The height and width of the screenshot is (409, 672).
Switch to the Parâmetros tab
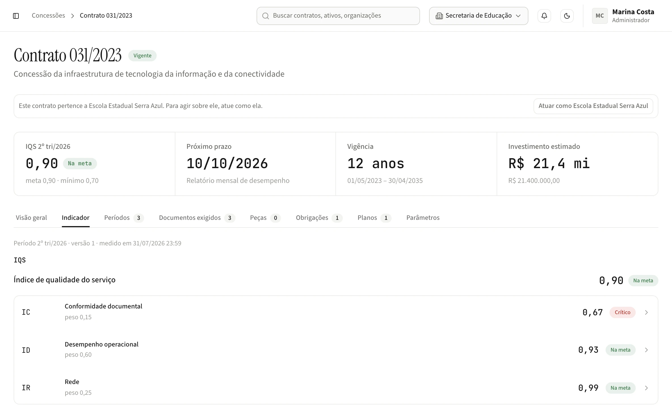pos(423,218)
